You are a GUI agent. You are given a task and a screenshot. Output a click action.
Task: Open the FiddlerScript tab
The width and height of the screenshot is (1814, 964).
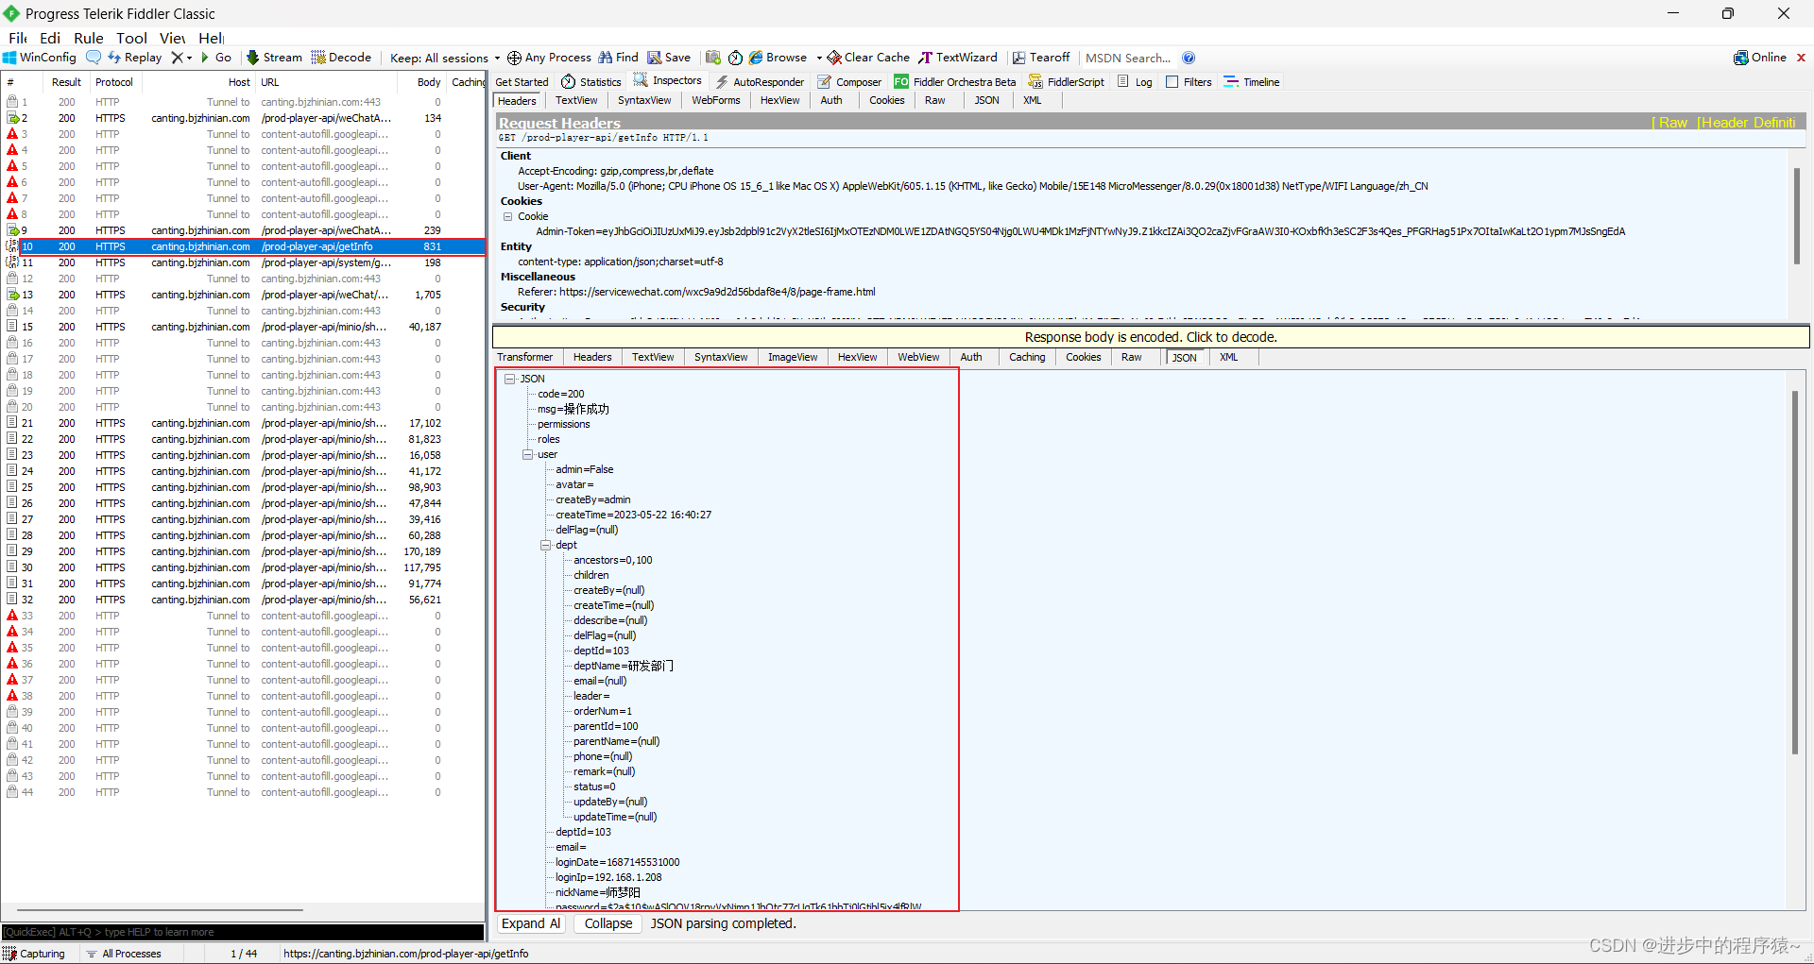click(1066, 82)
